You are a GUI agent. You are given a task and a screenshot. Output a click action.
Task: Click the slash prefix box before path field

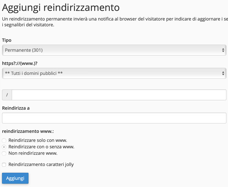pos(7,95)
